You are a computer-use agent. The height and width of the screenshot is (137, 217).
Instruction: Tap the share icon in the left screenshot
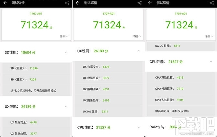tap(67, 3)
